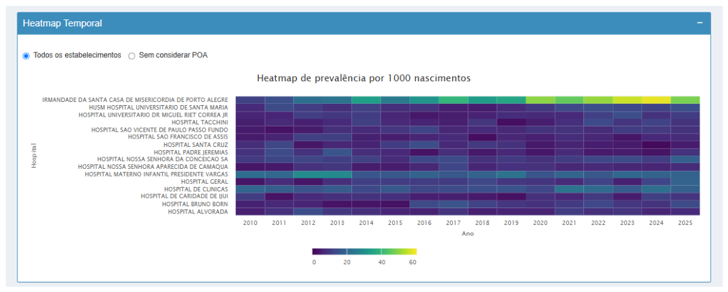Image resolution: width=728 pixels, height=292 pixels.
Task: Collapse the Heatmap Temporal panel
Action: point(700,23)
